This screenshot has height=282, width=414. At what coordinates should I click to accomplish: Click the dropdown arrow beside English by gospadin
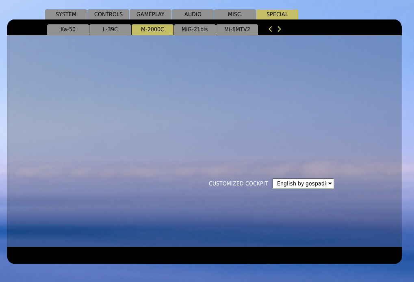tap(330, 184)
